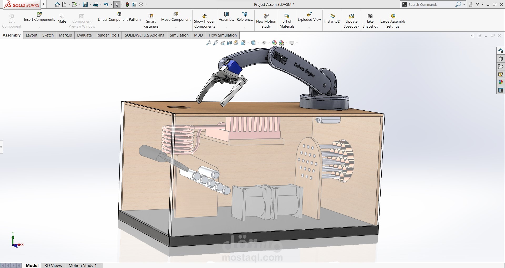
Task: Create a Bill of Materials
Action: click(x=287, y=20)
